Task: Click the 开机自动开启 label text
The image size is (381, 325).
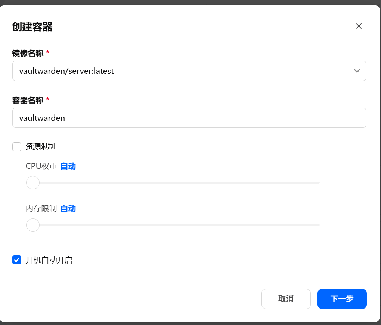Action: 49,260
